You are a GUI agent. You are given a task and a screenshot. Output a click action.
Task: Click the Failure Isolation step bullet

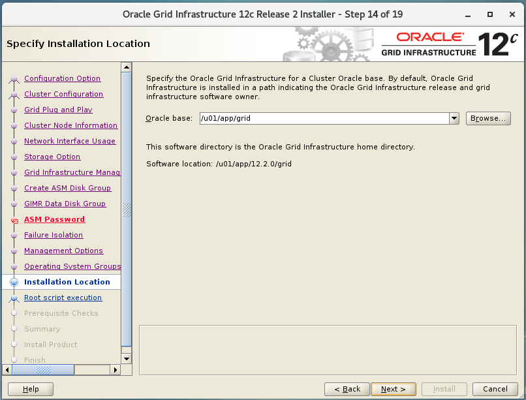(14, 236)
